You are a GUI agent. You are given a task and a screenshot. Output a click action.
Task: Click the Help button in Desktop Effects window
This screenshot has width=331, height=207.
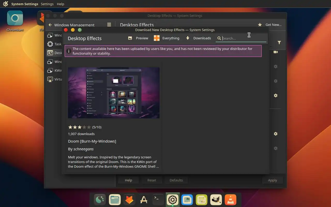pyautogui.click(x=129, y=180)
